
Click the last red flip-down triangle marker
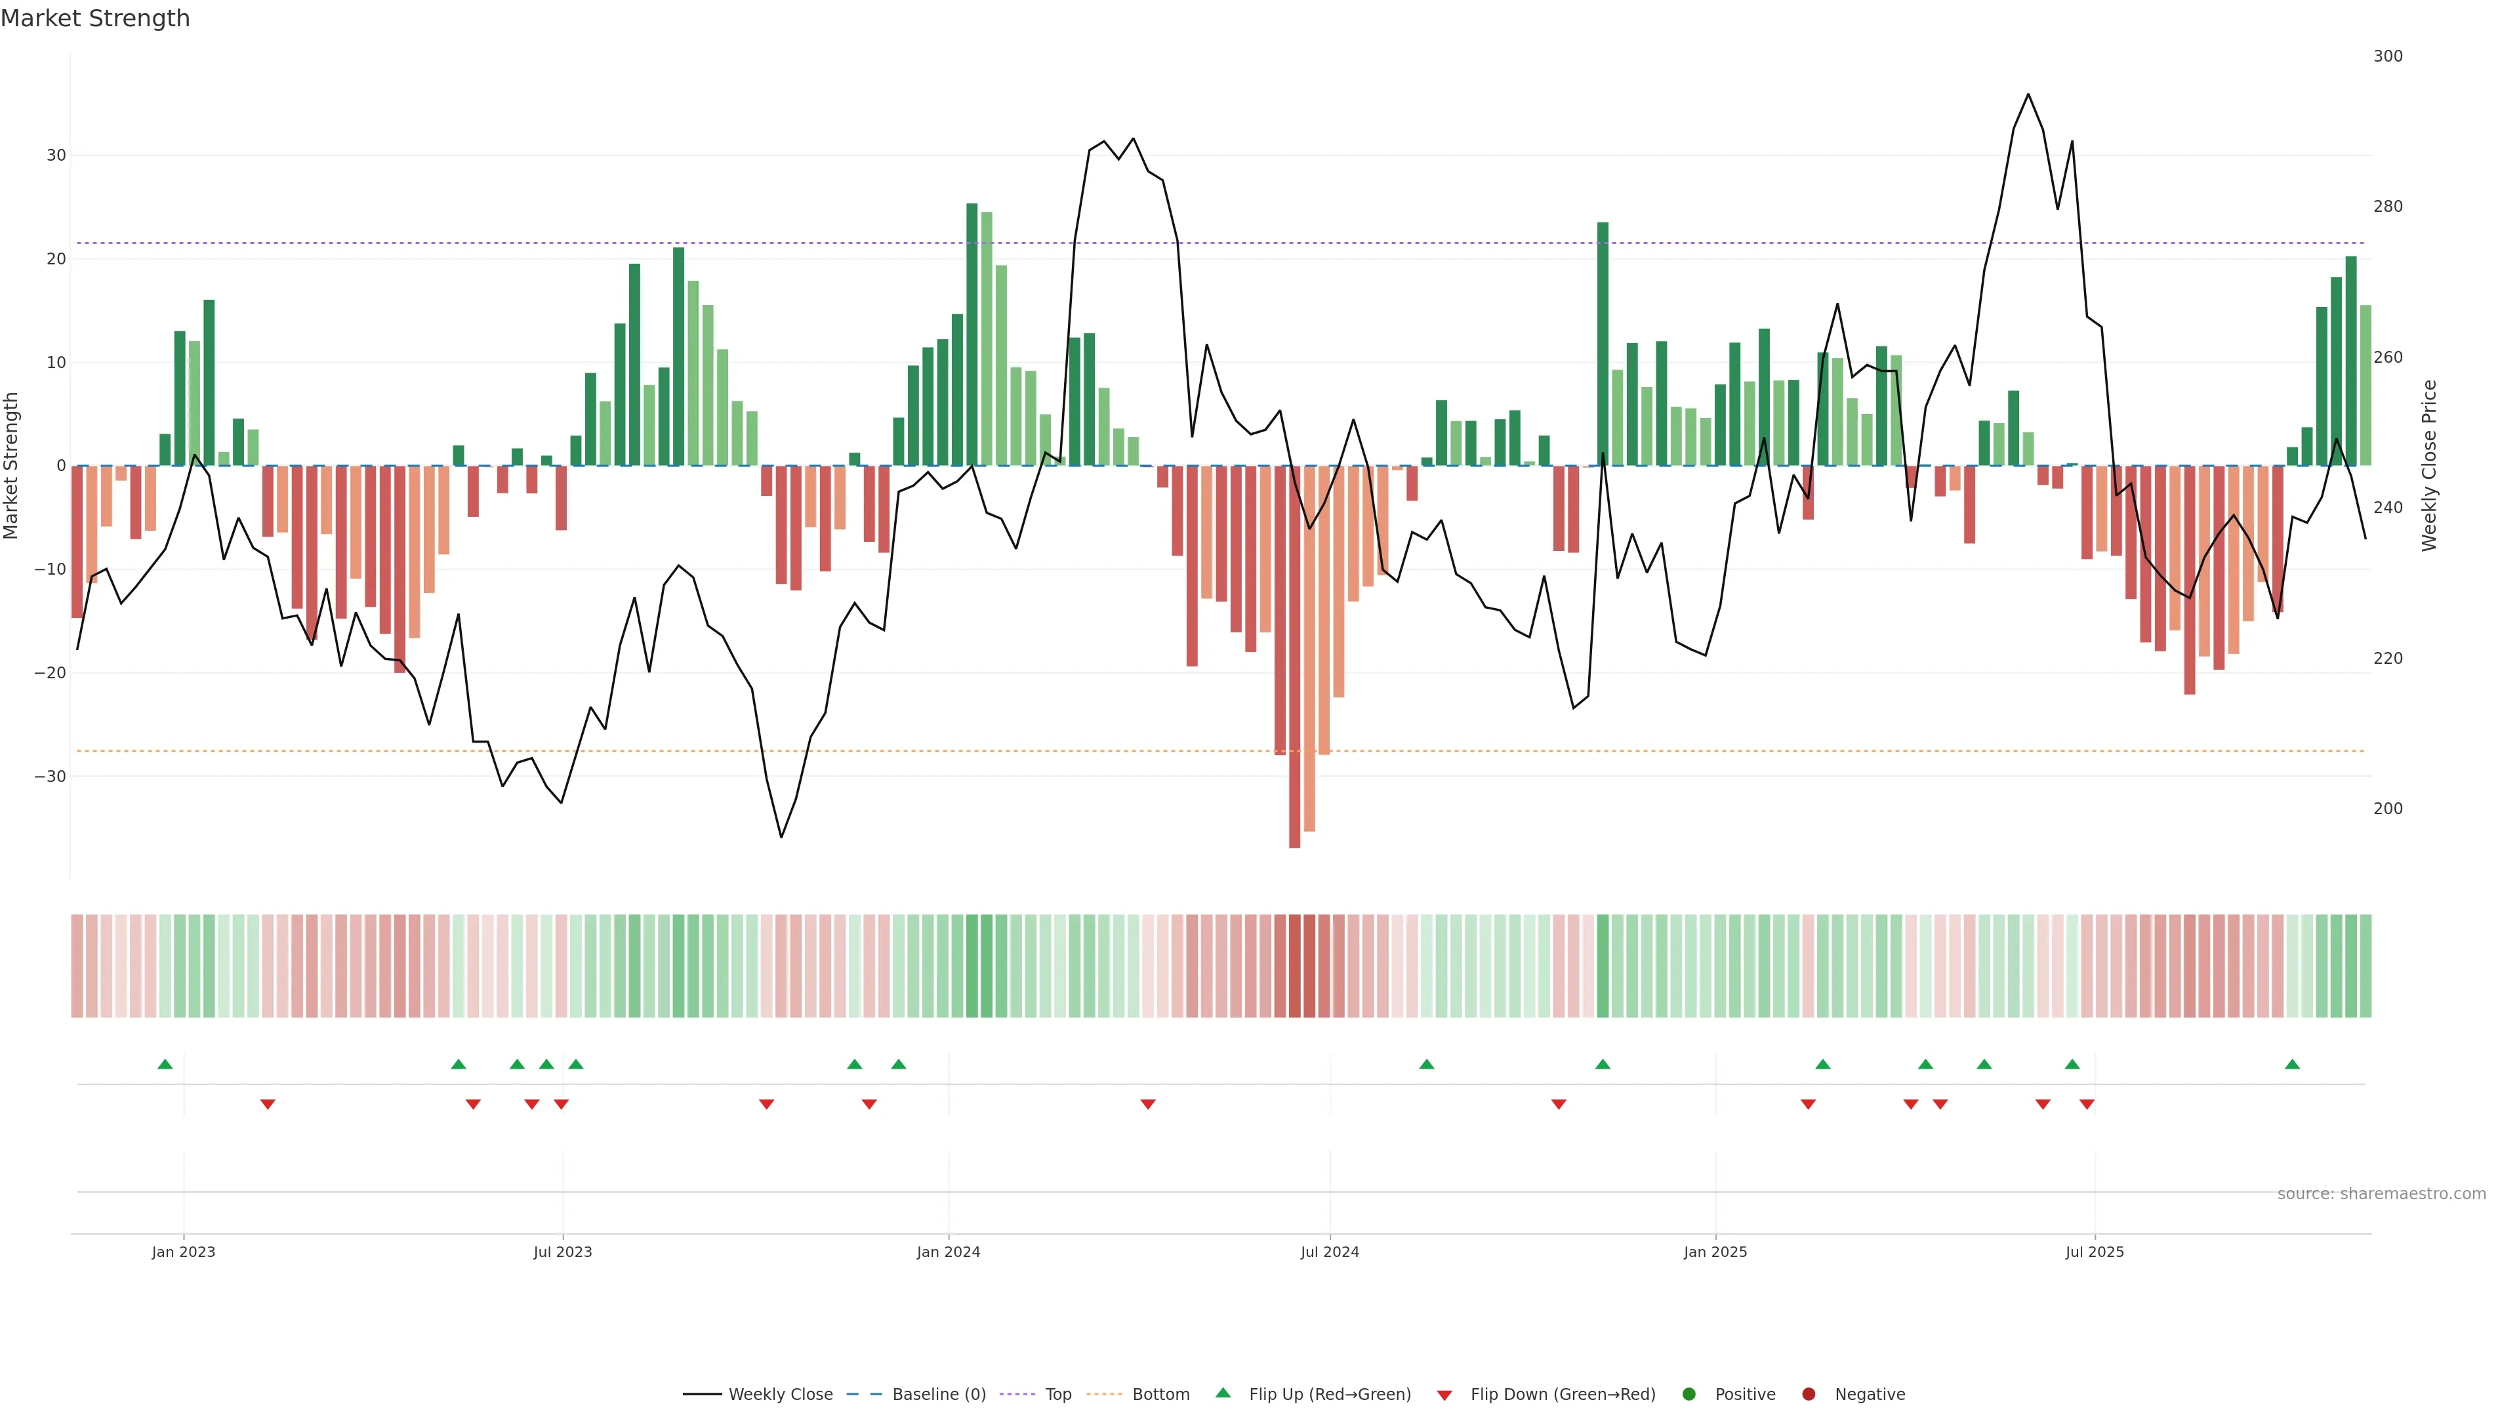click(x=2087, y=1104)
